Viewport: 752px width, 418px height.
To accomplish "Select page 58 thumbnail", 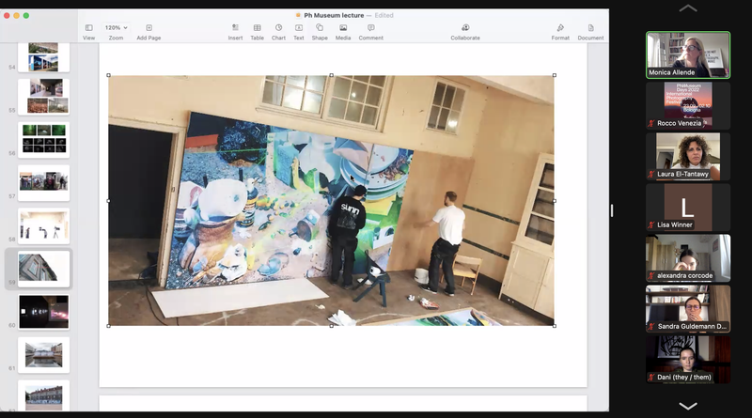I will (43, 225).
